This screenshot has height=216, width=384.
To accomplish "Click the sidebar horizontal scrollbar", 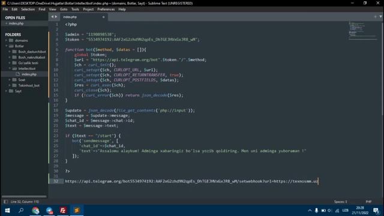I will tap(24, 196).
